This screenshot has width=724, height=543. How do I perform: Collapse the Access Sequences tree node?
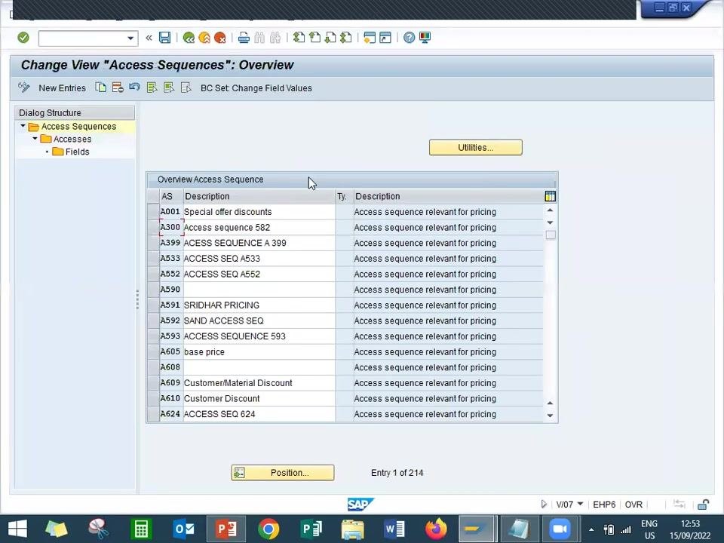[x=23, y=126]
